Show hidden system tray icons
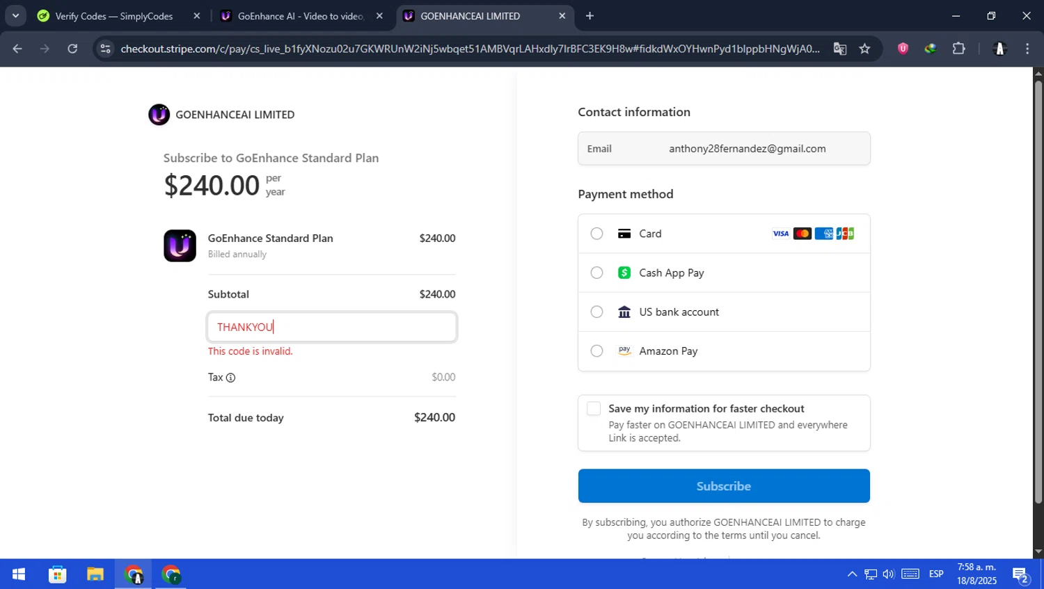This screenshot has height=589, width=1044. (x=852, y=574)
